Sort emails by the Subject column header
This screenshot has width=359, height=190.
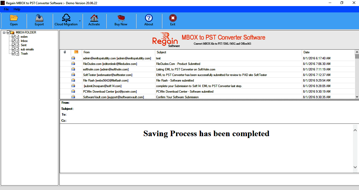[x=229, y=52]
